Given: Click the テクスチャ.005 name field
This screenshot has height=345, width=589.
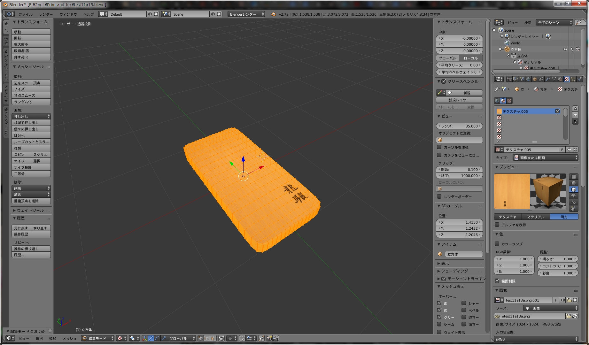Looking at the screenshot, I should point(531,149).
